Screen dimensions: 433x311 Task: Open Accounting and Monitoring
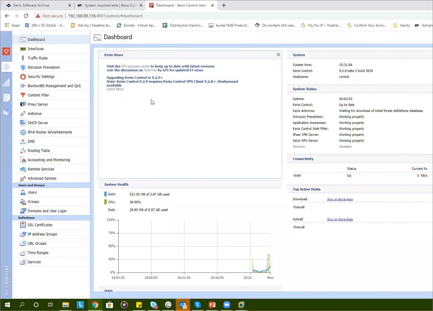pyautogui.click(x=51, y=160)
